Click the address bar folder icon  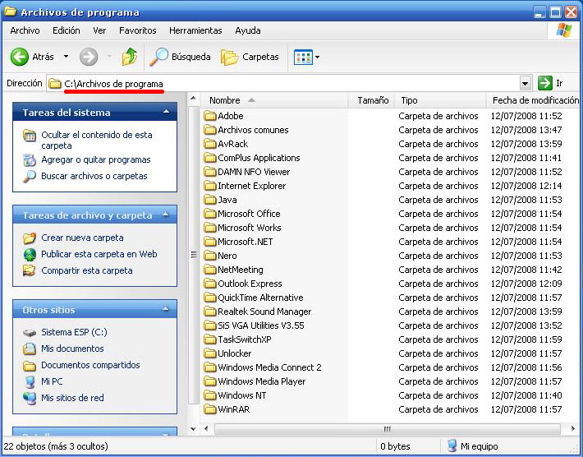pyautogui.click(x=55, y=84)
